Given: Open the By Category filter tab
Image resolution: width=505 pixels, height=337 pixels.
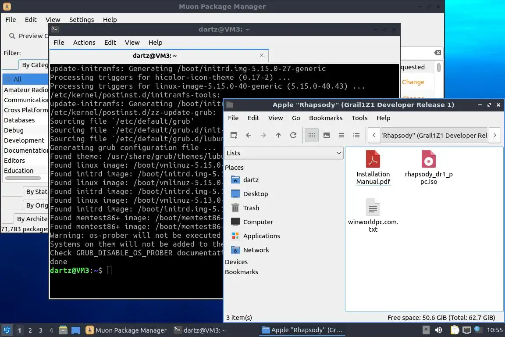Looking at the screenshot, I should 34,65.
